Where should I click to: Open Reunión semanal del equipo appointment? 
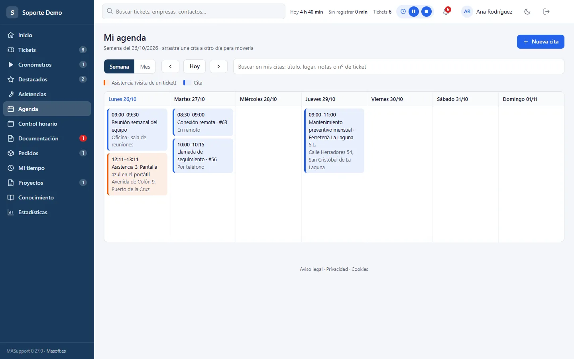pos(137,130)
